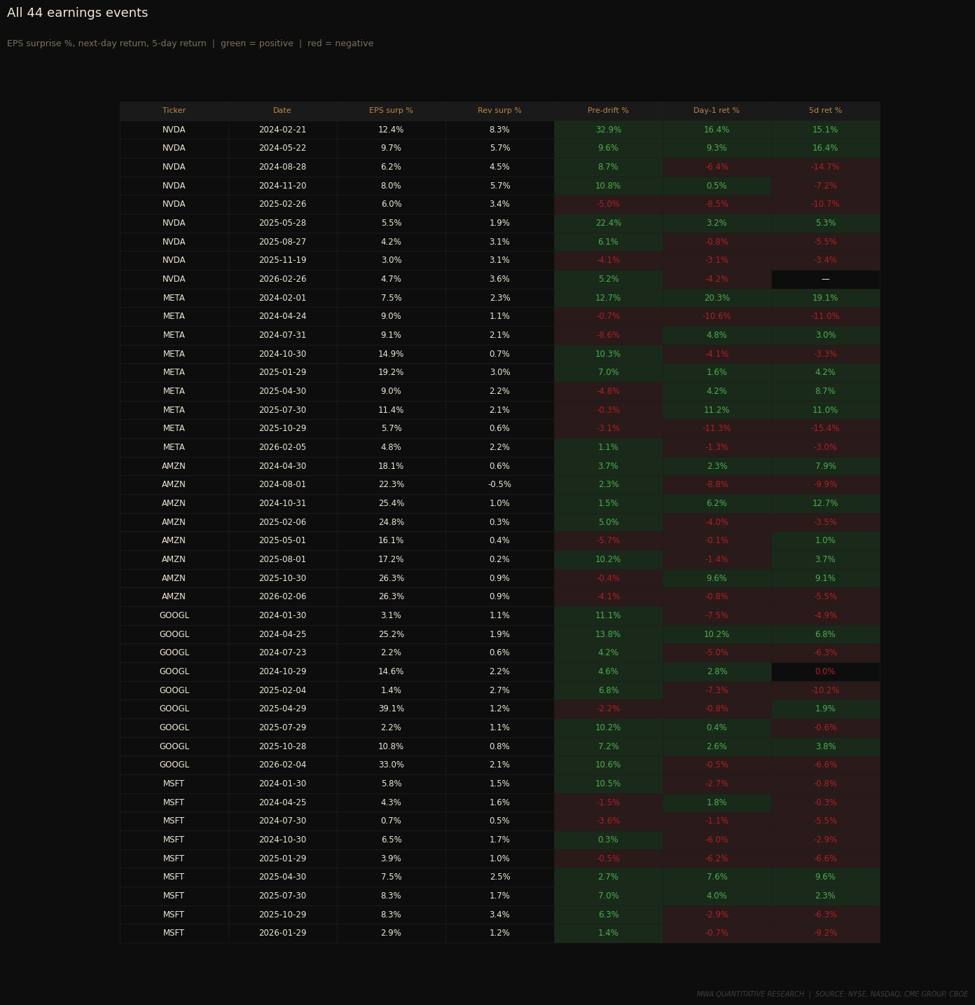975x1005 pixels.
Task: Select the 2026-01-29 MSFT date cell
Action: [x=282, y=934]
